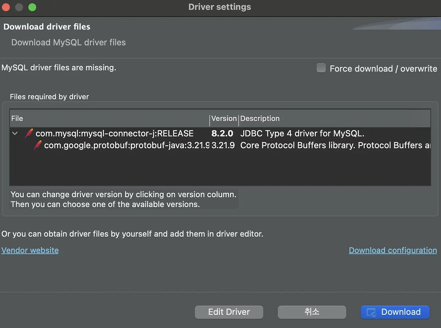Click 'MySQL driver files are missing.' message
441x328 pixels.
click(x=59, y=67)
